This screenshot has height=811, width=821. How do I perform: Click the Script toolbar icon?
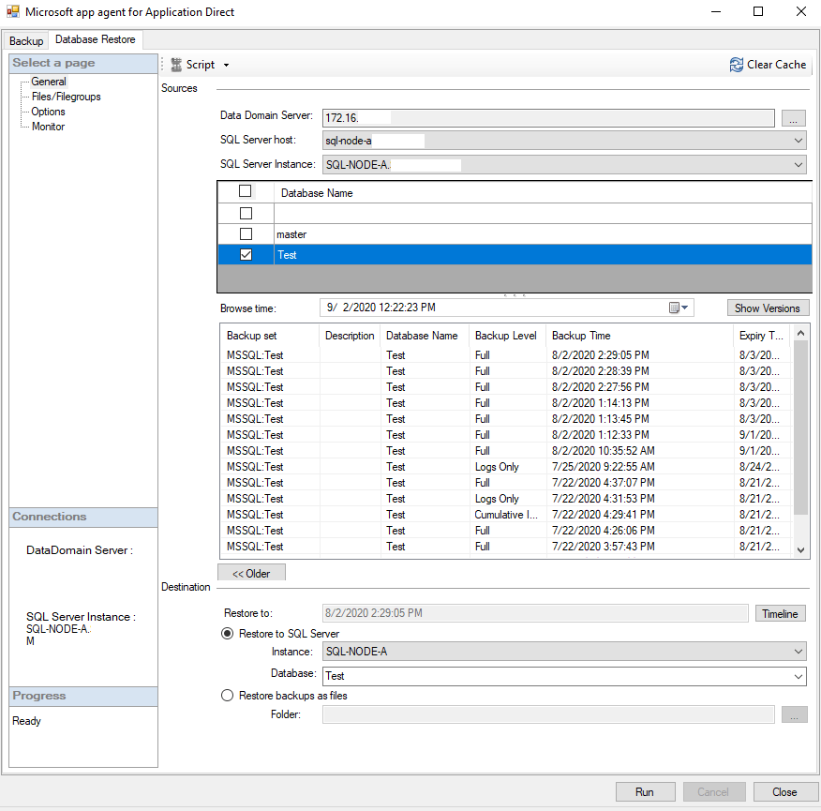pos(176,65)
